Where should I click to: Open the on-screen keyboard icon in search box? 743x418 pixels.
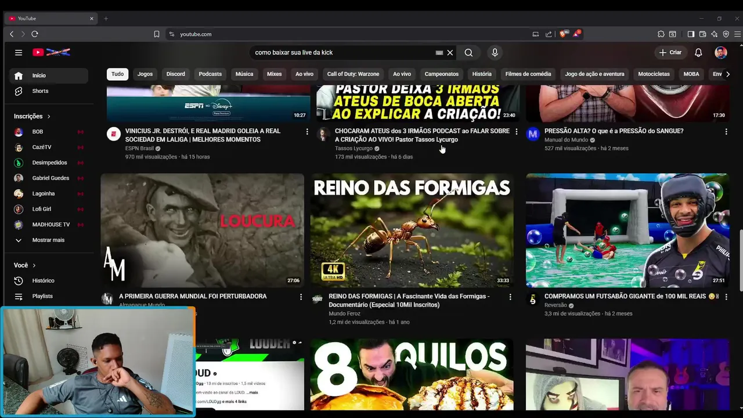point(439,52)
